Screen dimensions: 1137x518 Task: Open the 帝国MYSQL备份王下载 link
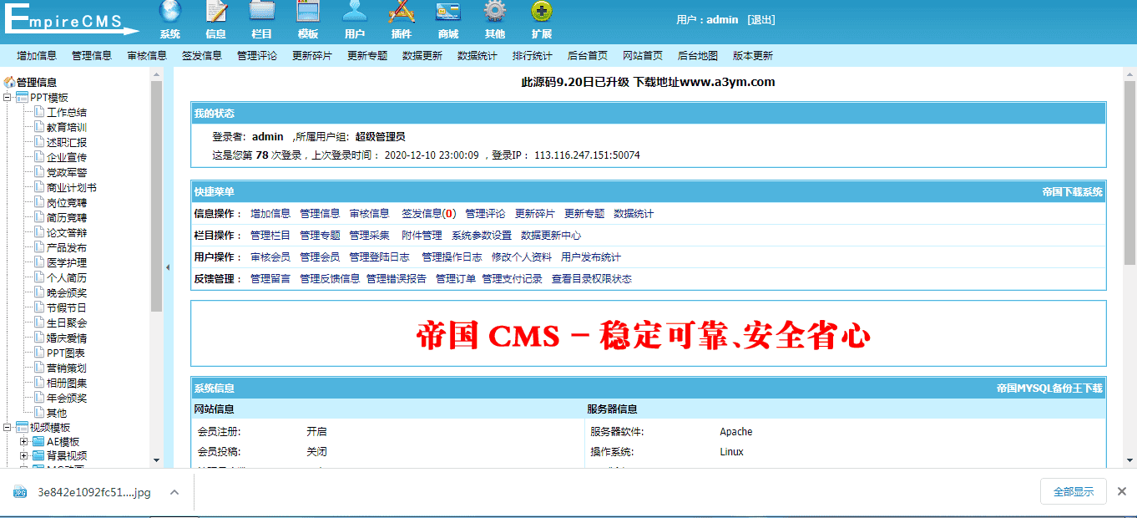(x=1049, y=388)
